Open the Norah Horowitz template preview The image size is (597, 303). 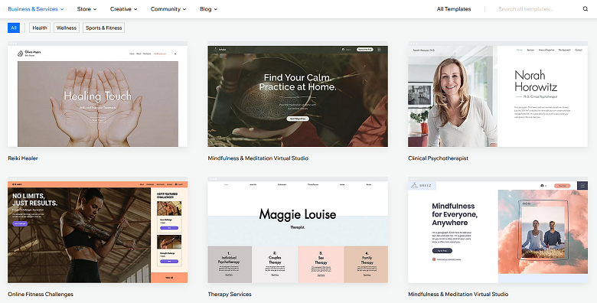pos(497,94)
